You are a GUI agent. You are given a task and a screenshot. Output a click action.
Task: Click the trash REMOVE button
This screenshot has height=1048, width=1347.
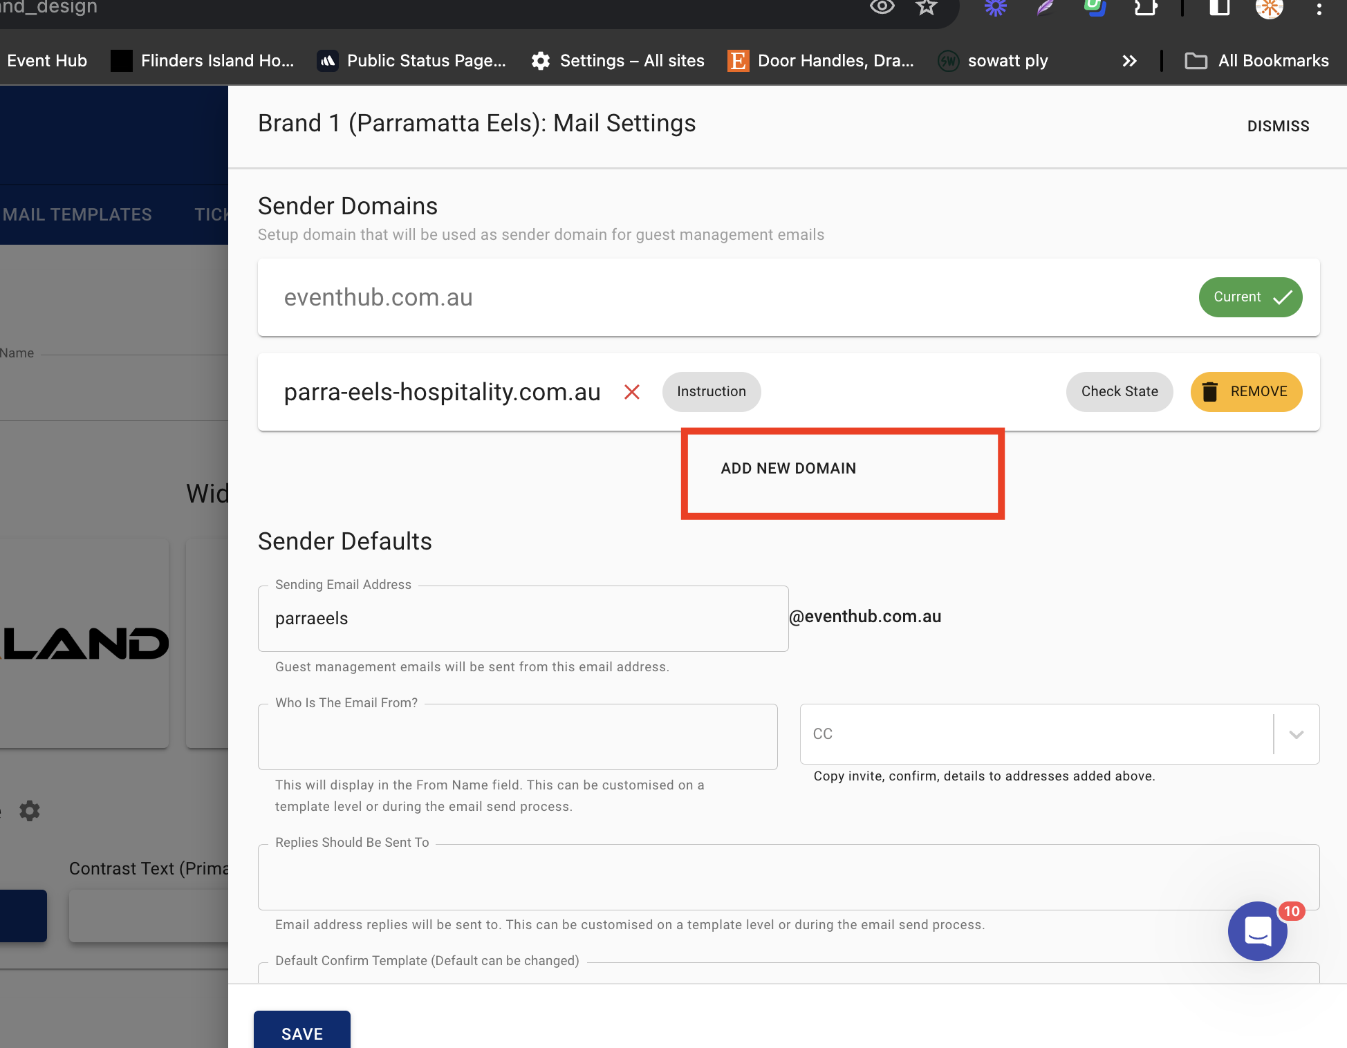click(1246, 392)
